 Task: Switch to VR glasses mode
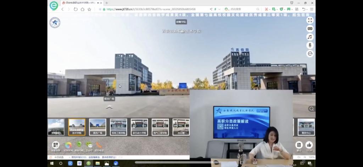pyautogui.click(x=310, y=29)
